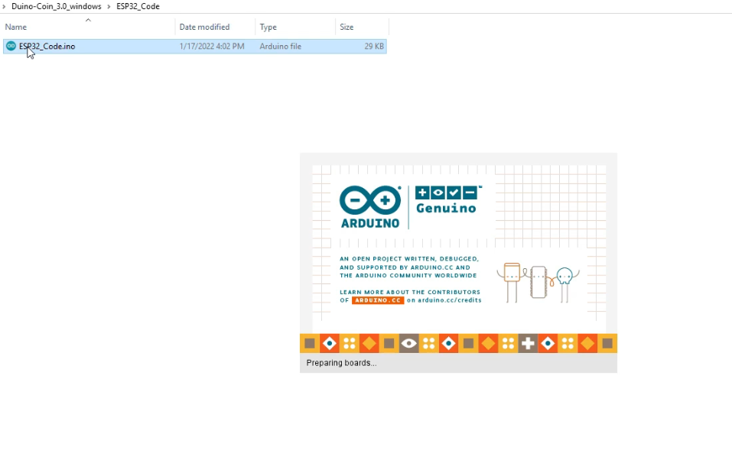Expand the chevron at the breadcrumb bar start
Viewport: 732px width, 450px height.
3,6
